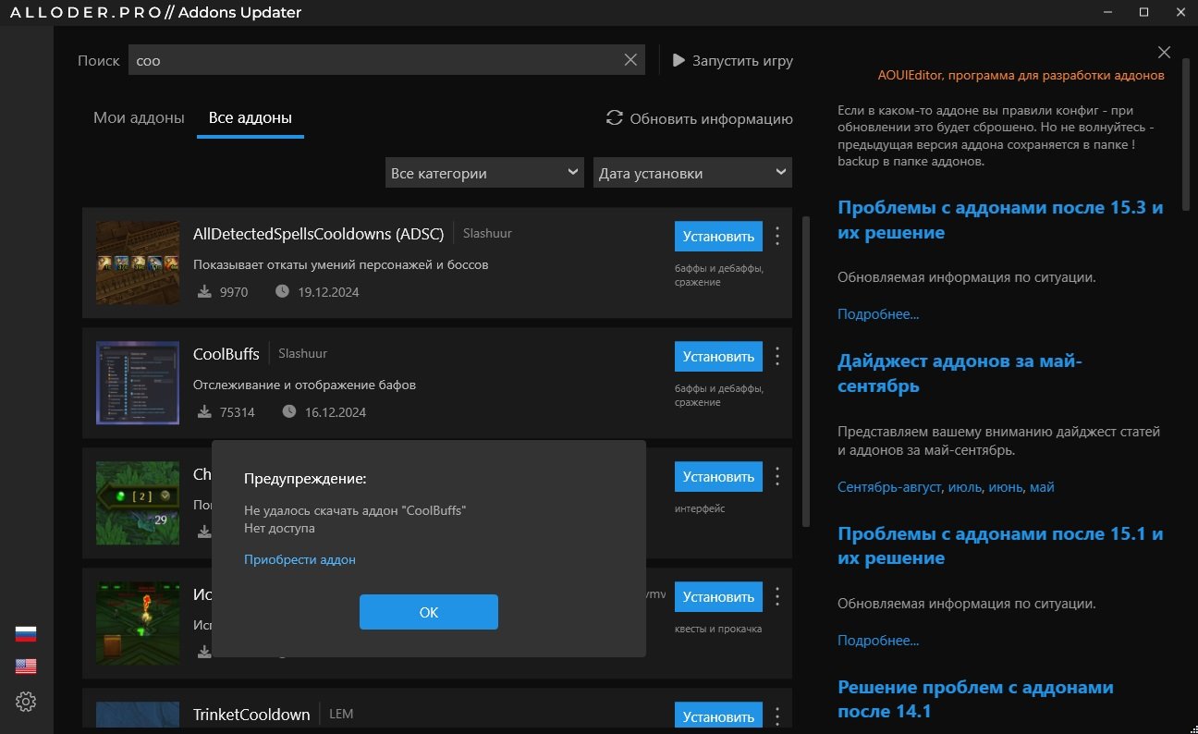Viewport: 1198px width, 734px height.
Task: Select the Все аддоны tab
Action: (251, 118)
